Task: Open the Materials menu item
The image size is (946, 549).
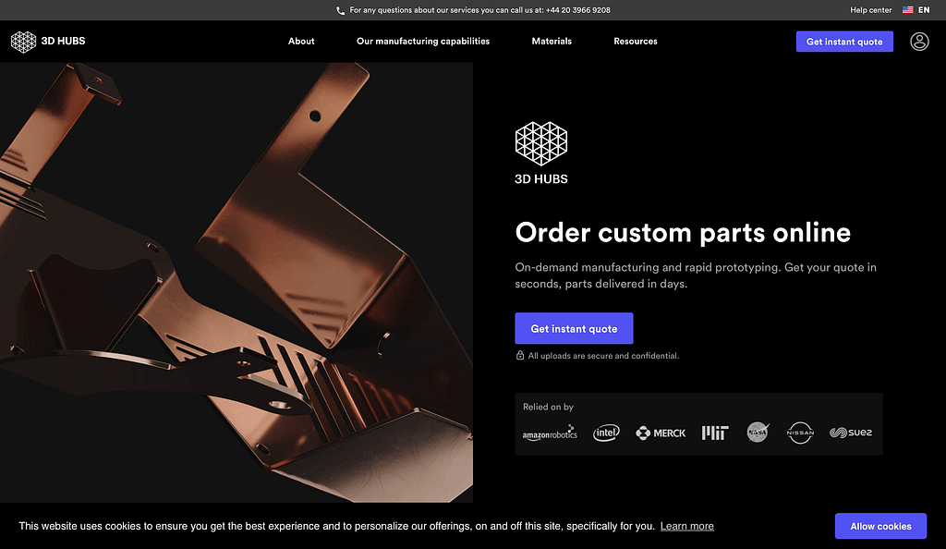Action: pyautogui.click(x=552, y=41)
